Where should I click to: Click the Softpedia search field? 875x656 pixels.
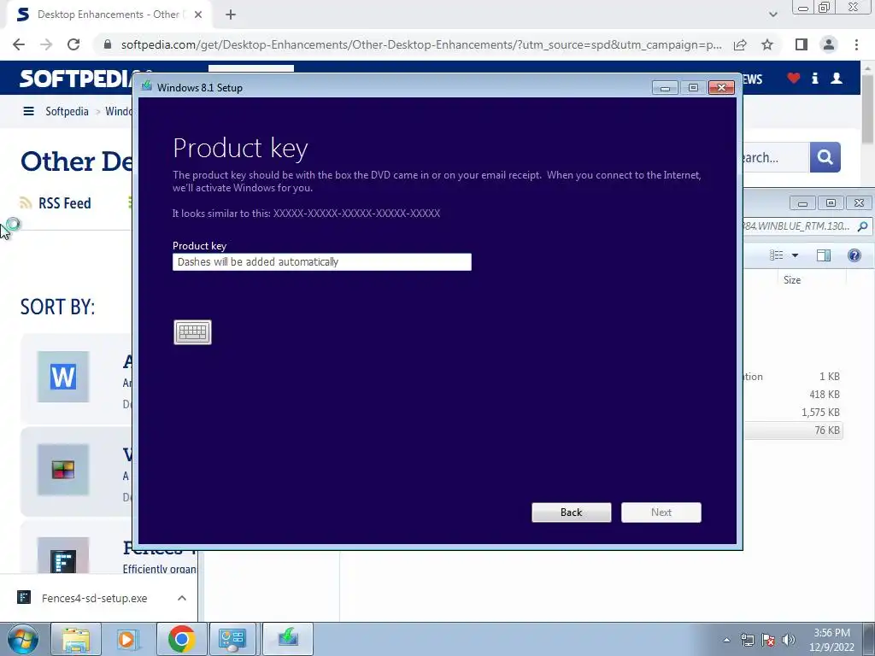click(x=776, y=157)
